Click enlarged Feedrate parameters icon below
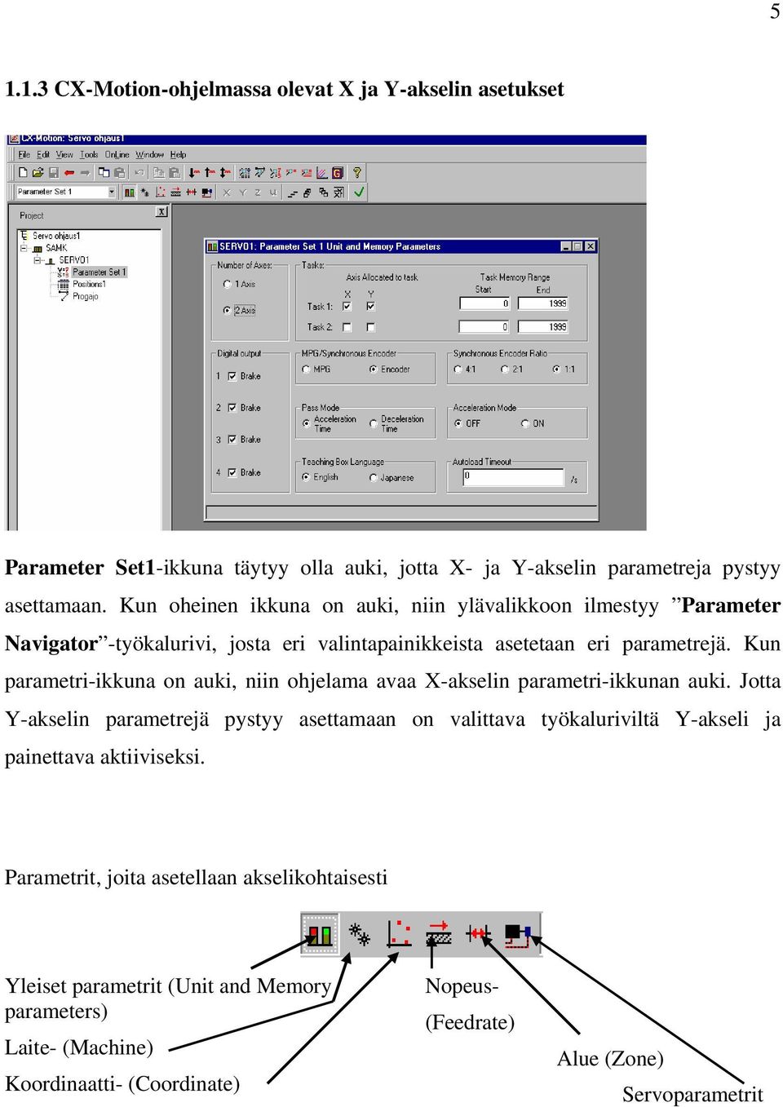The height and width of the screenshot is (1107, 783). click(439, 934)
